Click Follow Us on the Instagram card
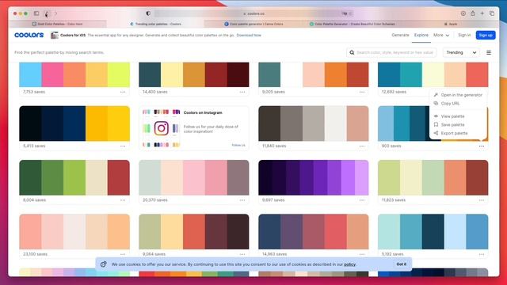The width and height of the screenshot is (507, 285). click(x=238, y=145)
